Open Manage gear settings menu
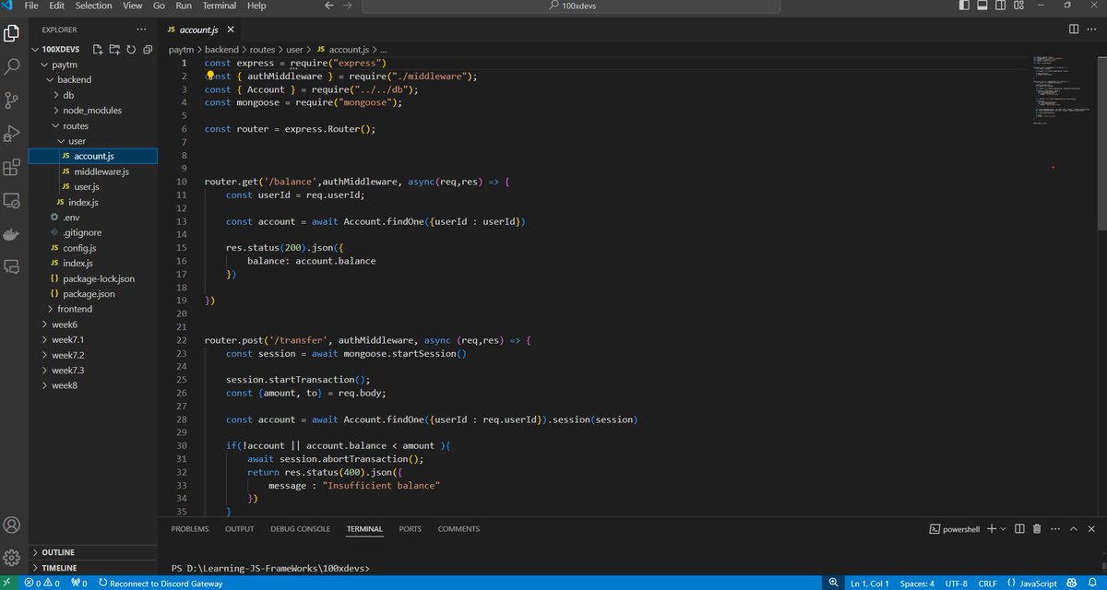The width and height of the screenshot is (1107, 590). pos(12,558)
